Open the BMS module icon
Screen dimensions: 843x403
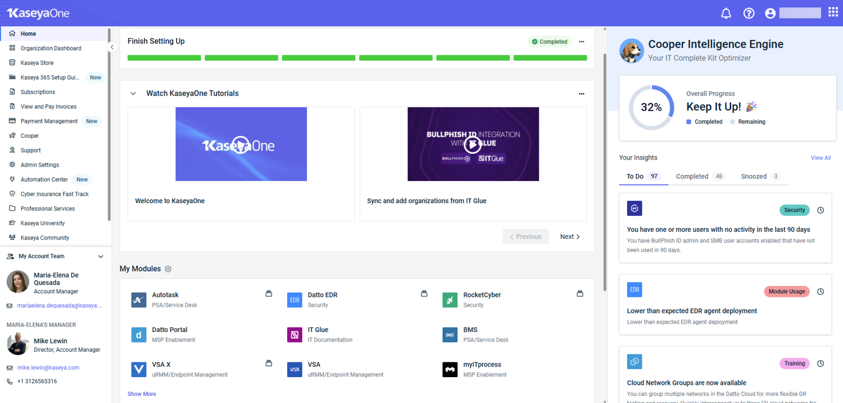pyautogui.click(x=450, y=335)
